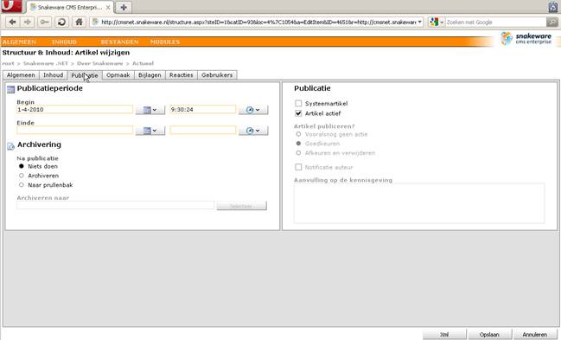Select the Archiveren radio option
Image resolution: width=561 pixels, height=340 pixels.
coord(22,176)
